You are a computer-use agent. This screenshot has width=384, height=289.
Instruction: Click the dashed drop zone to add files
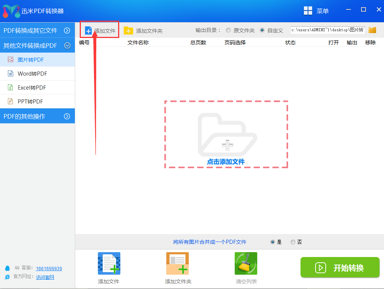(226, 134)
